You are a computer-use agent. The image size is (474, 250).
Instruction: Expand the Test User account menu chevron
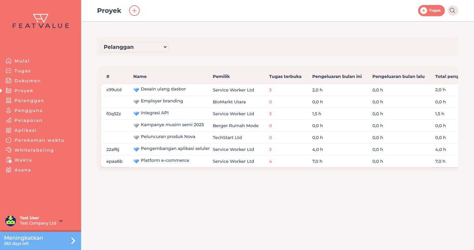tap(61, 221)
